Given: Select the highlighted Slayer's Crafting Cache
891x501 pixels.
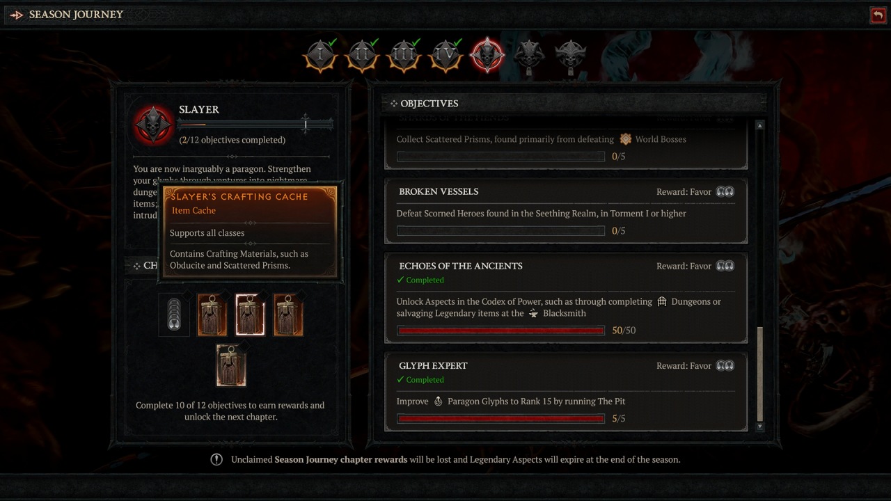Looking at the screenshot, I should [x=250, y=315].
